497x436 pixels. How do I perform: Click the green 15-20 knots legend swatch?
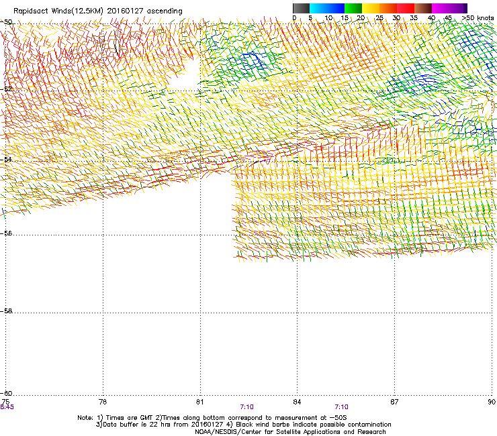[353, 8]
